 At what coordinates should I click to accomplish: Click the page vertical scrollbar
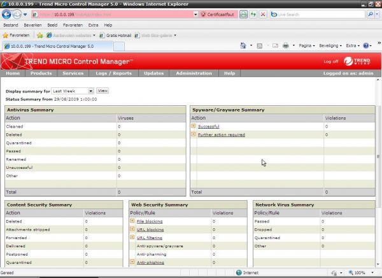378,157
